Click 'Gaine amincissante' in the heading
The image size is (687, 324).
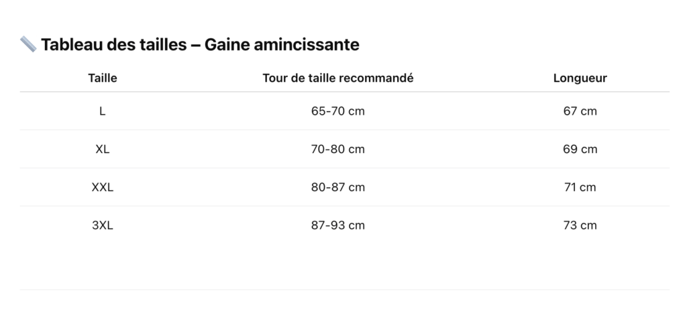click(282, 45)
